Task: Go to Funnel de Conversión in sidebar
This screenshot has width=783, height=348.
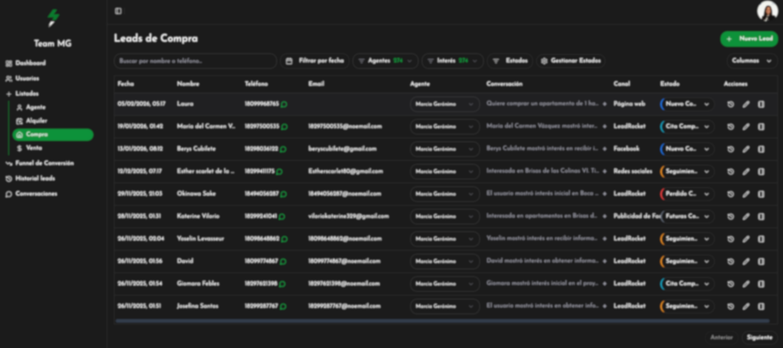Action: click(44, 163)
